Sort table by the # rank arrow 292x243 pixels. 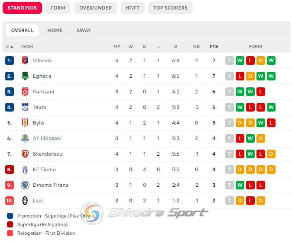9,46
